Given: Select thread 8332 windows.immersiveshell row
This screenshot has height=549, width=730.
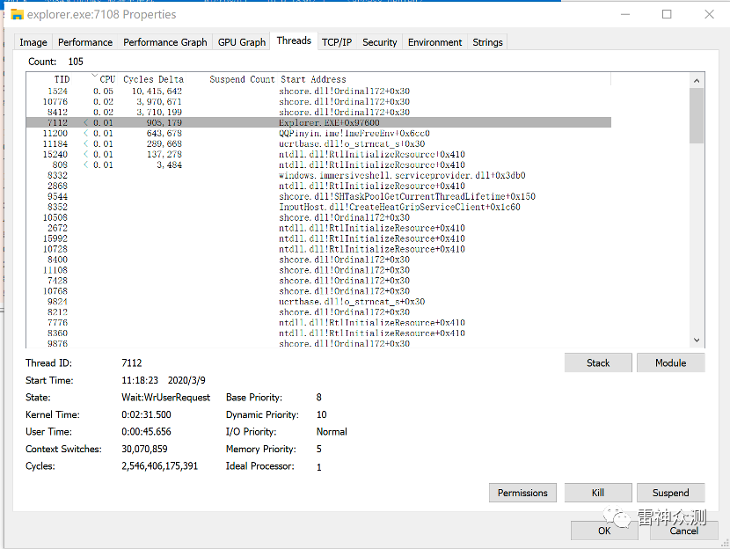Looking at the screenshot, I should [x=318, y=176].
